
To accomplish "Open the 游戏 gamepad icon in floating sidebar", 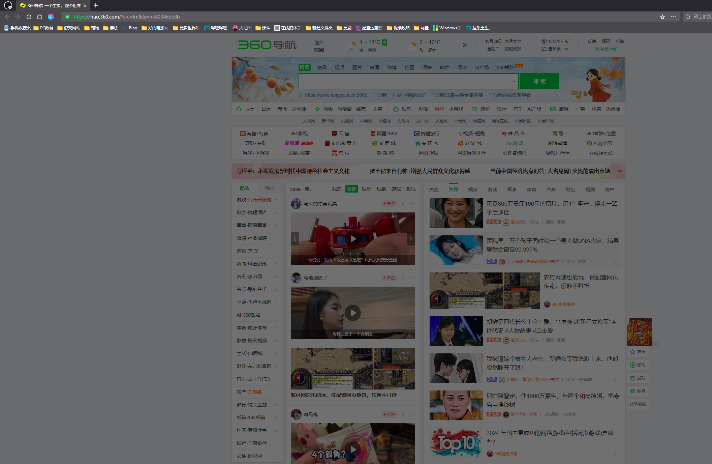I will (632, 378).
